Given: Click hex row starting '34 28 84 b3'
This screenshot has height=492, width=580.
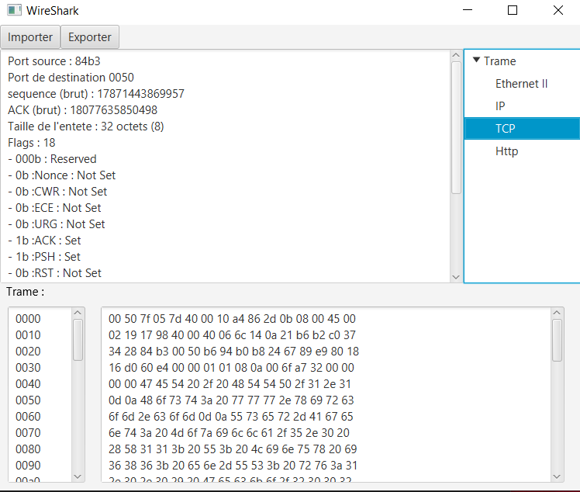Looking at the screenshot, I should tap(233, 352).
